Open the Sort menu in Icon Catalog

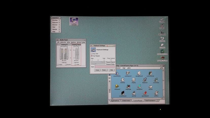pos(124,68)
